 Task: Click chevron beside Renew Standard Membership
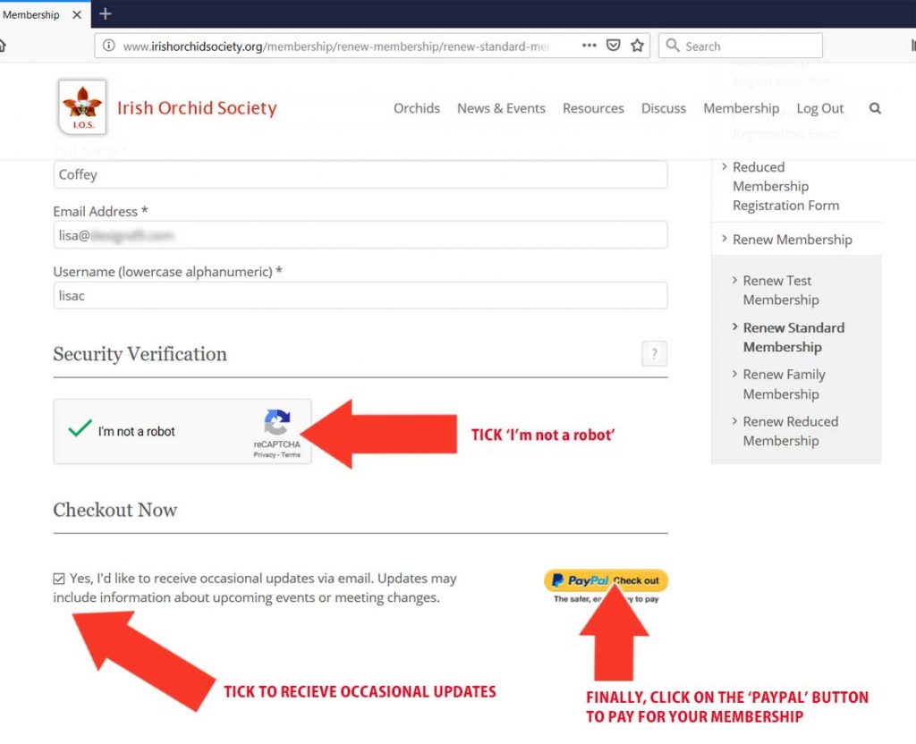pyautogui.click(x=735, y=326)
